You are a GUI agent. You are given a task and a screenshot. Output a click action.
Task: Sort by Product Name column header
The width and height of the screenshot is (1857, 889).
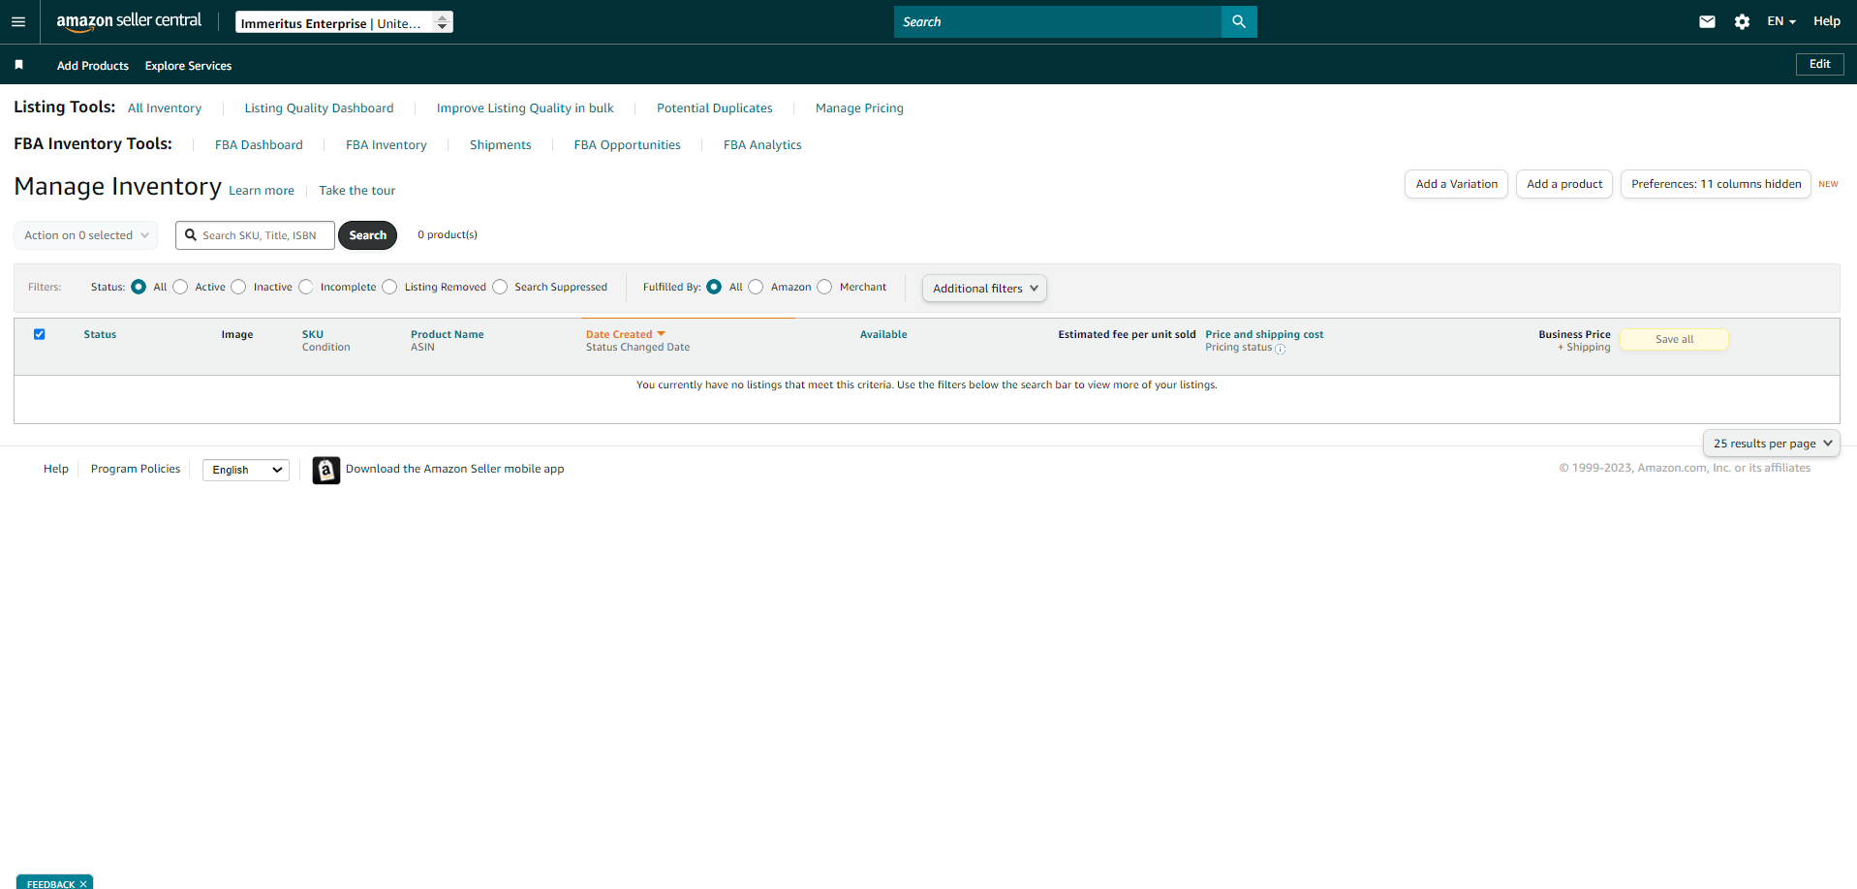click(x=448, y=334)
